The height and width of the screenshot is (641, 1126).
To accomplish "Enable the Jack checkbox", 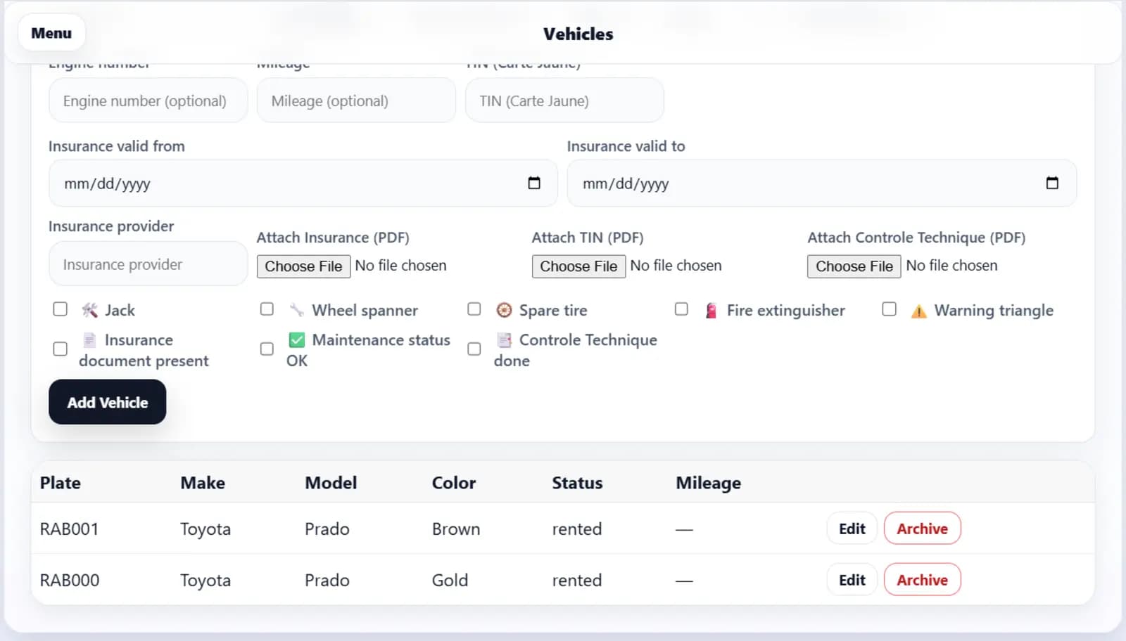I will coord(61,309).
